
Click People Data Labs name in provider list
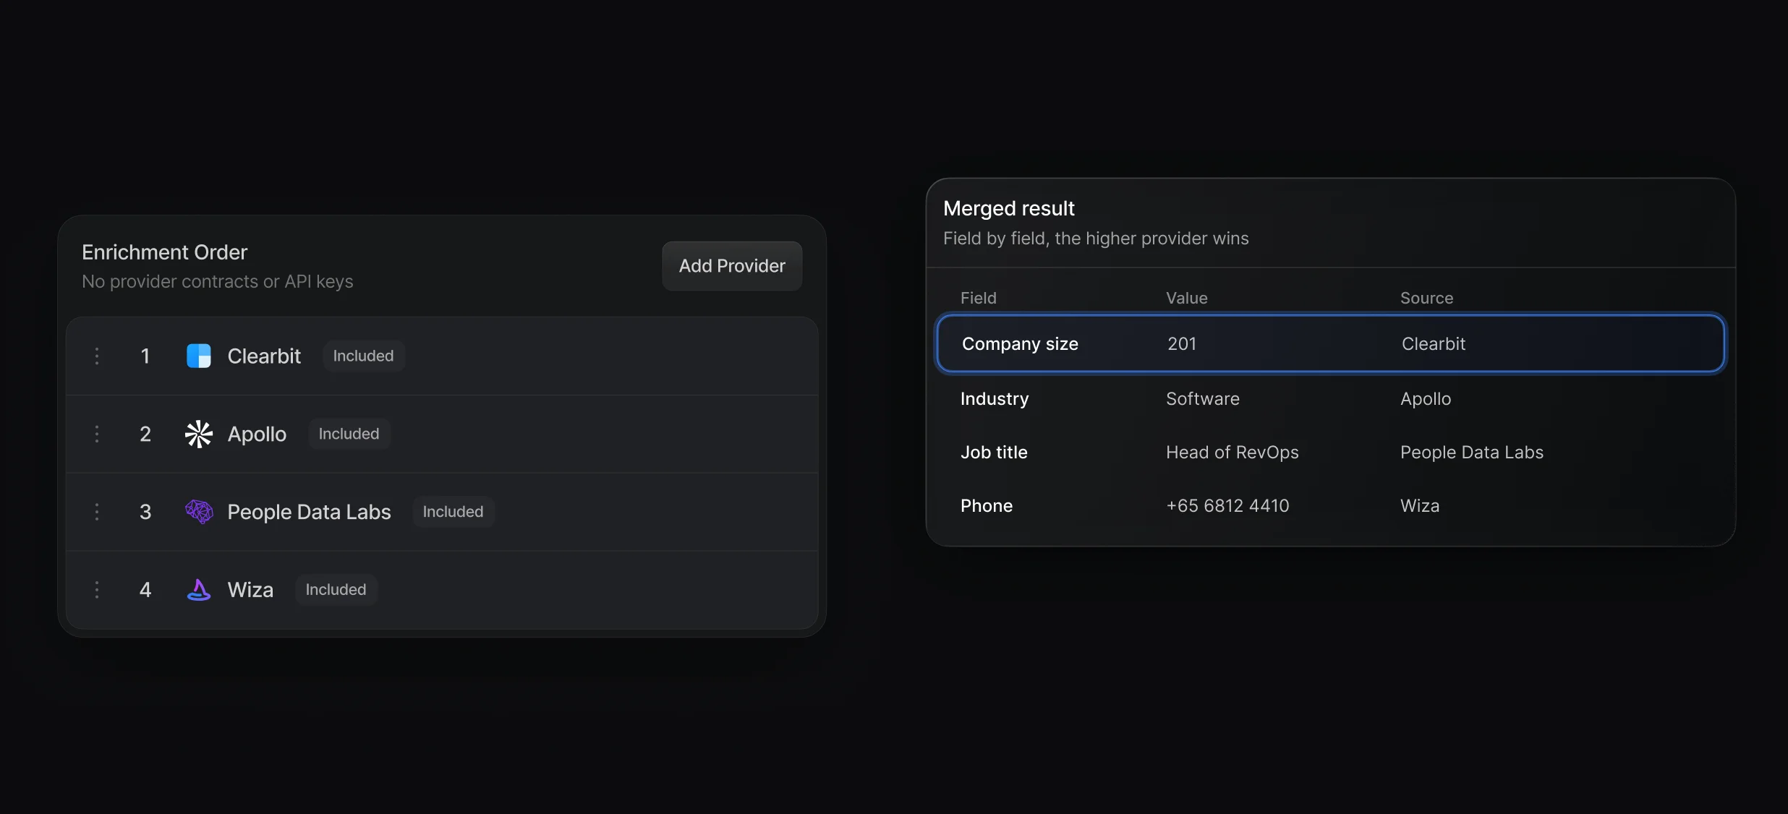pyautogui.click(x=309, y=512)
